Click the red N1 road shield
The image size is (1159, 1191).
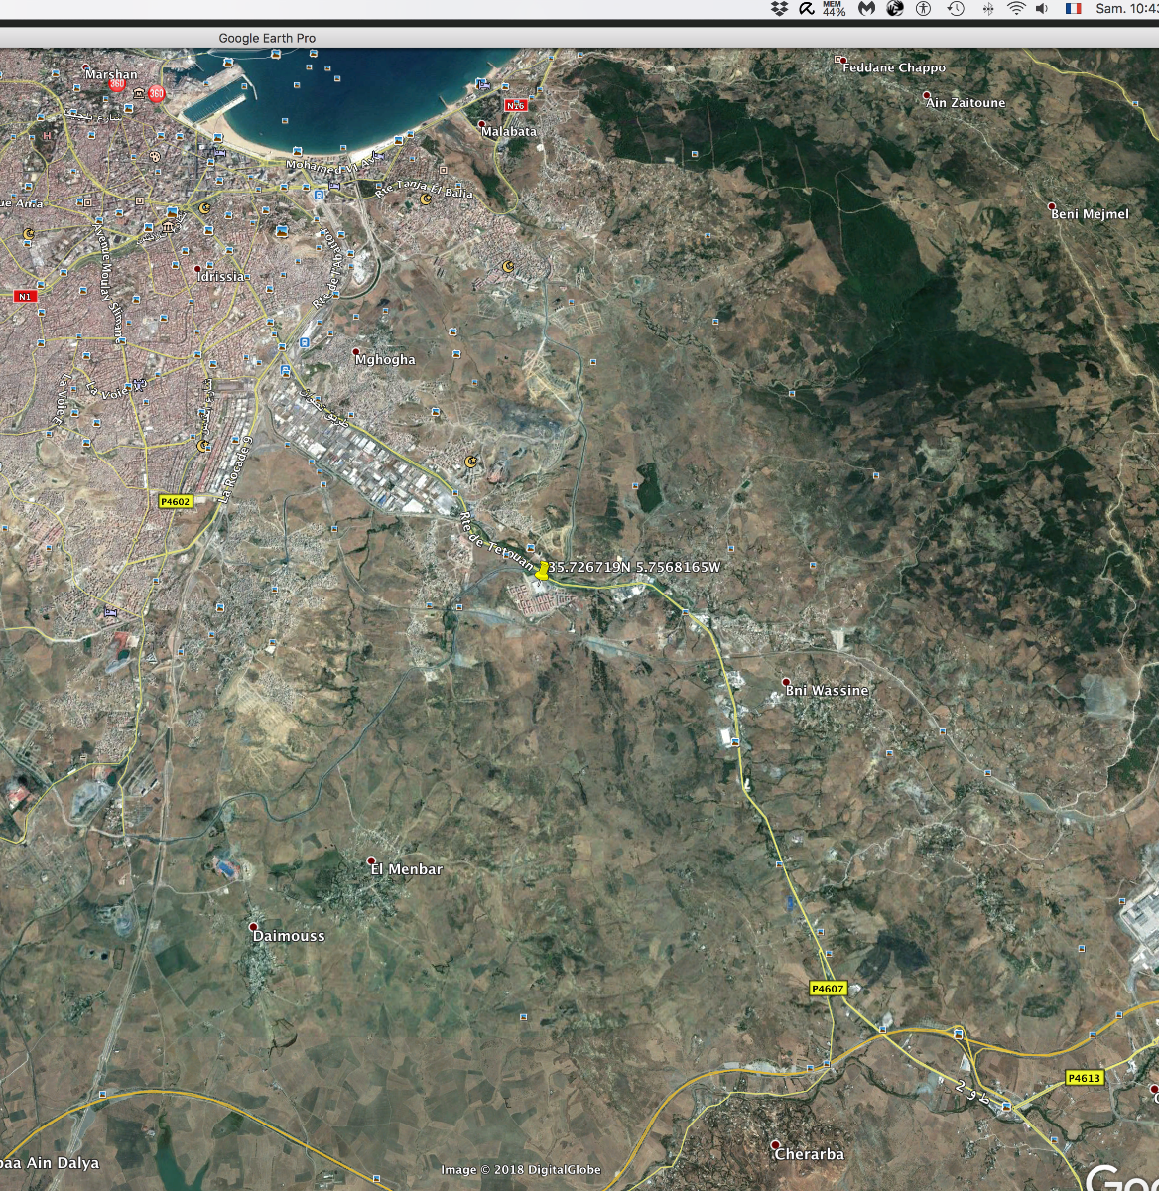pos(25,296)
